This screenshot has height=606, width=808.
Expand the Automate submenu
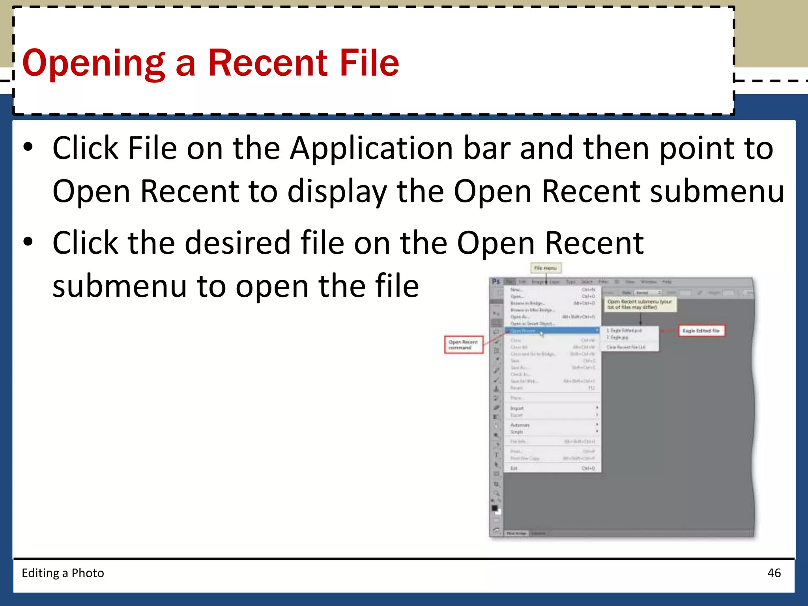[552, 425]
